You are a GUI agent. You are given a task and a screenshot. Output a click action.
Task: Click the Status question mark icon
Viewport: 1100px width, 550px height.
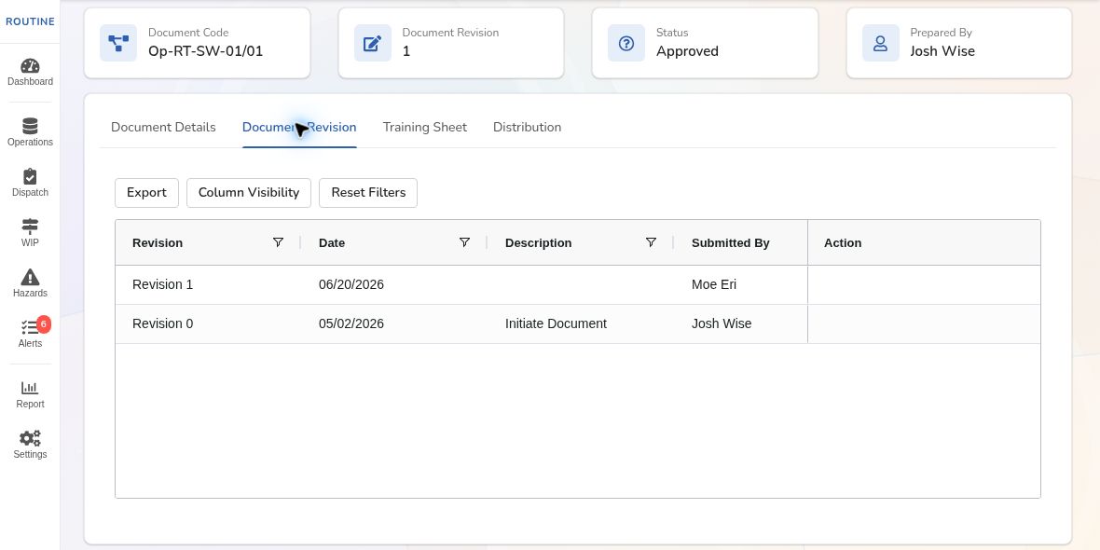pos(626,44)
